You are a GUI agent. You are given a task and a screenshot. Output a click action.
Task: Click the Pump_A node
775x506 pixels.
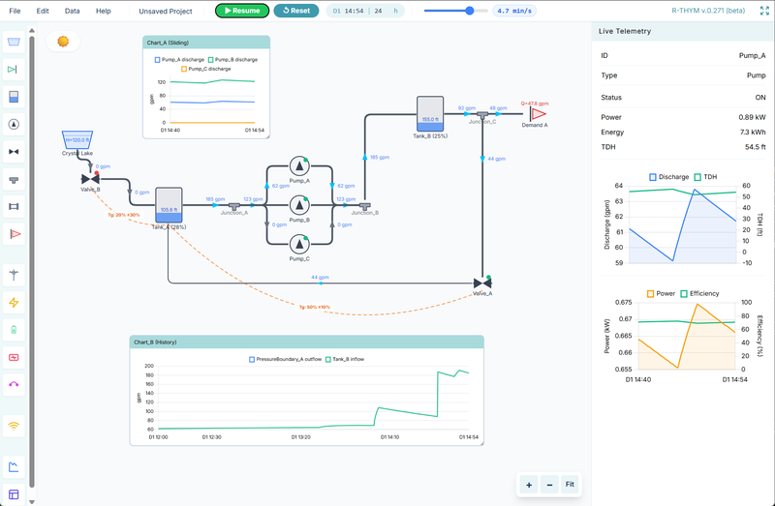tap(299, 166)
